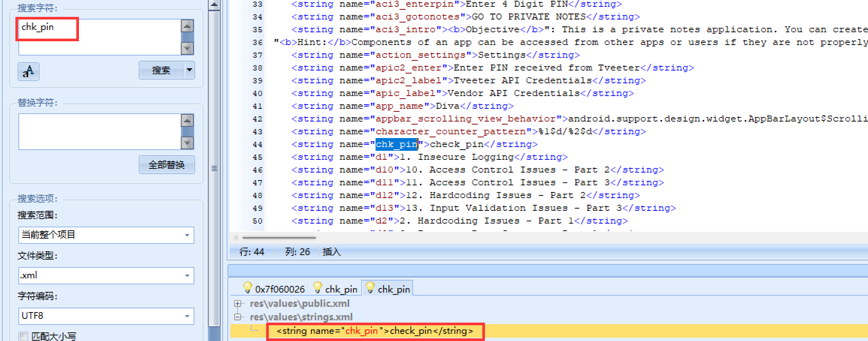The height and width of the screenshot is (341, 868).
Task: Click the 全部替换 replace all button
Action: 167,165
